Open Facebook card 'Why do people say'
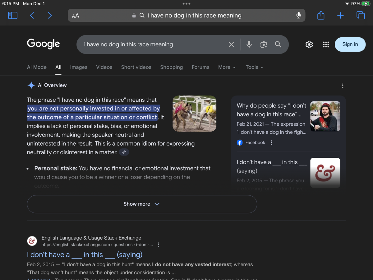Viewport: 373px width, 280px height. tap(271, 110)
